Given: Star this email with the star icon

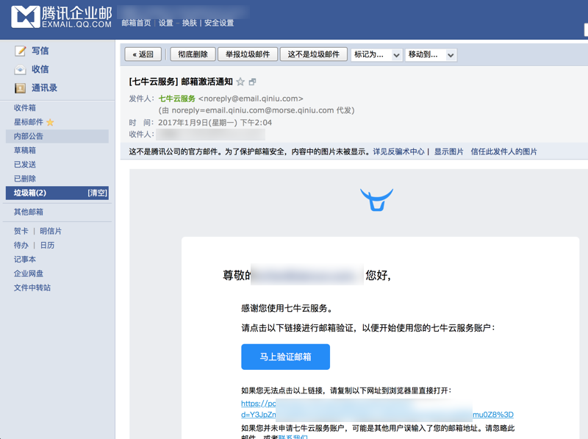Looking at the screenshot, I should coord(240,82).
